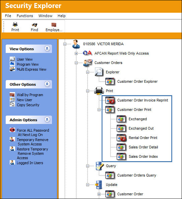
Task: Click the Find binoculars icon
Action: (35, 24)
